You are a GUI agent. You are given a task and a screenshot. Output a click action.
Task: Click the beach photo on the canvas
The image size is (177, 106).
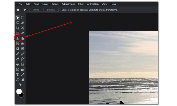click(x=124, y=68)
